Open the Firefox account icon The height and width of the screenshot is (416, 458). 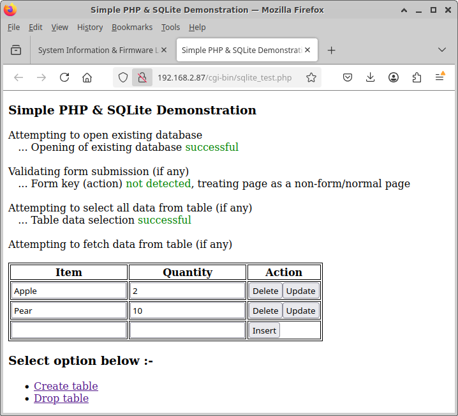pos(394,77)
